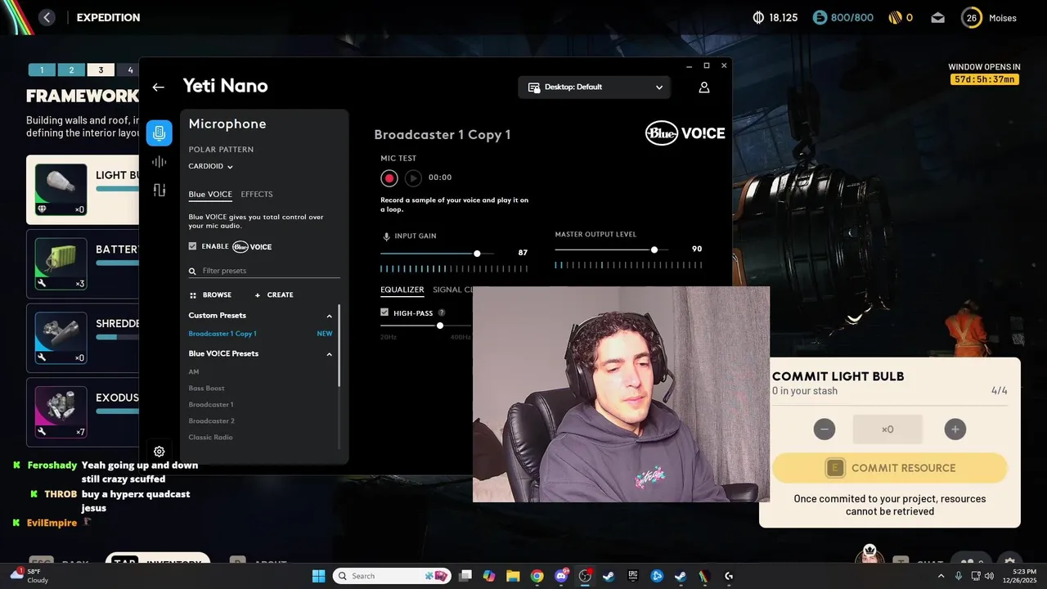Select the Bass Boost preset

tap(206, 389)
